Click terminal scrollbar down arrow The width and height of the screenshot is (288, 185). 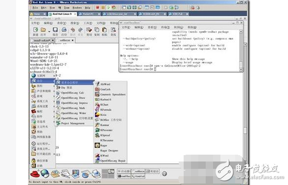(241, 69)
